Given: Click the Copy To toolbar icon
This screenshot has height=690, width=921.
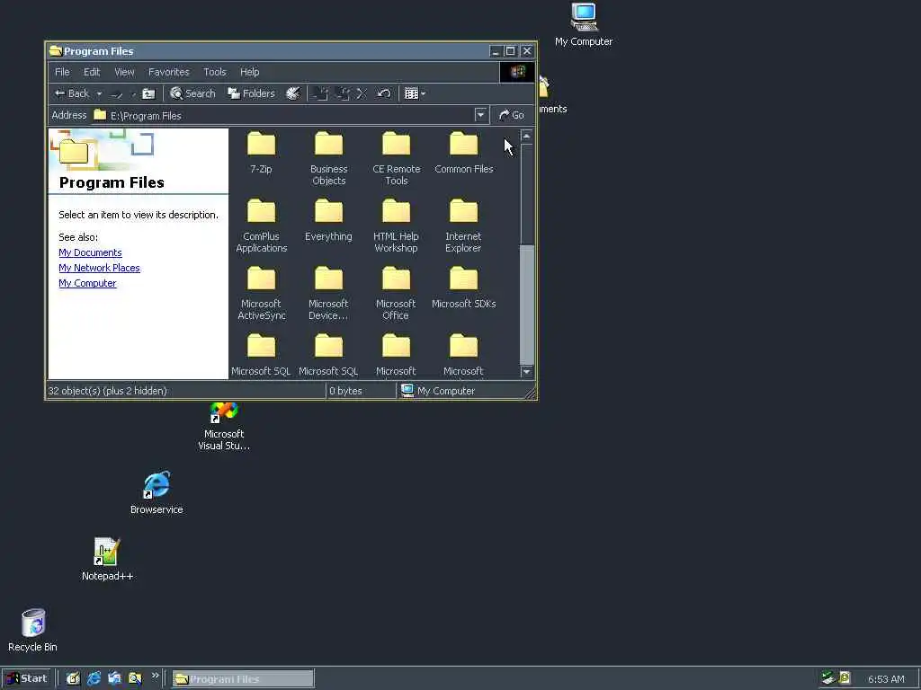Looking at the screenshot, I should click(343, 93).
